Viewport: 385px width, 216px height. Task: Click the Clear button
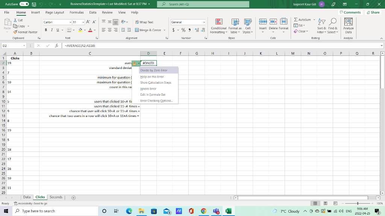tap(301, 31)
